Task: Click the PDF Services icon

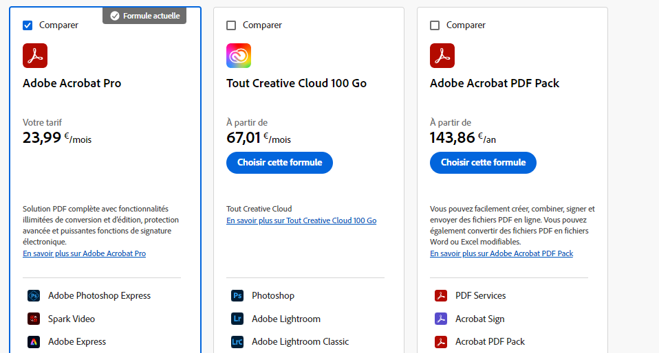Action: click(x=441, y=296)
